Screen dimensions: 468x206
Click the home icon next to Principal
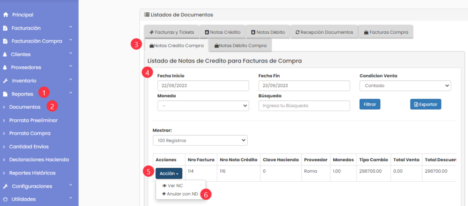click(x=5, y=15)
